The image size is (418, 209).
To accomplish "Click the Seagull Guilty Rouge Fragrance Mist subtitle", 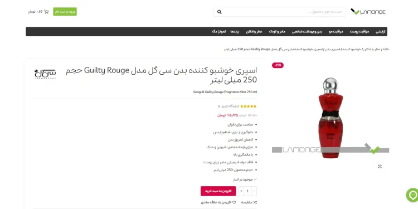I will point(225,92).
